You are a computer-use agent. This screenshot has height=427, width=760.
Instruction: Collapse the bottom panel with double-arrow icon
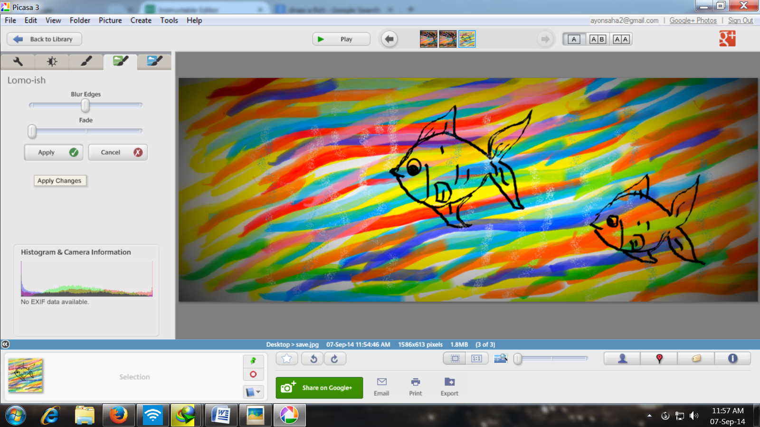click(5, 344)
